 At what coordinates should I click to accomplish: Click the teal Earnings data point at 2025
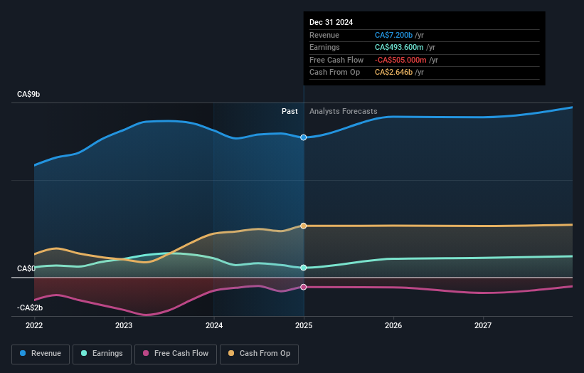tap(304, 268)
